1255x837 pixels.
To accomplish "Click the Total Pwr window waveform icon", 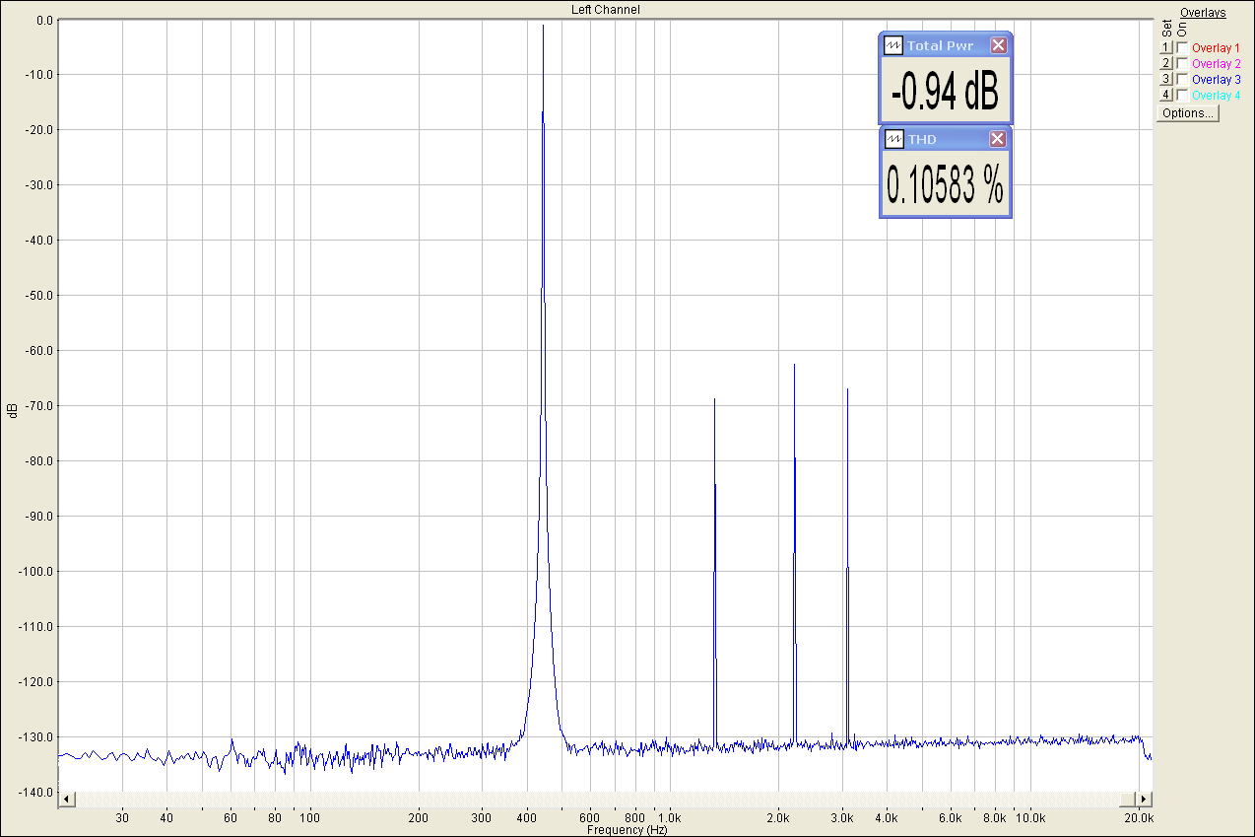I will tap(893, 45).
